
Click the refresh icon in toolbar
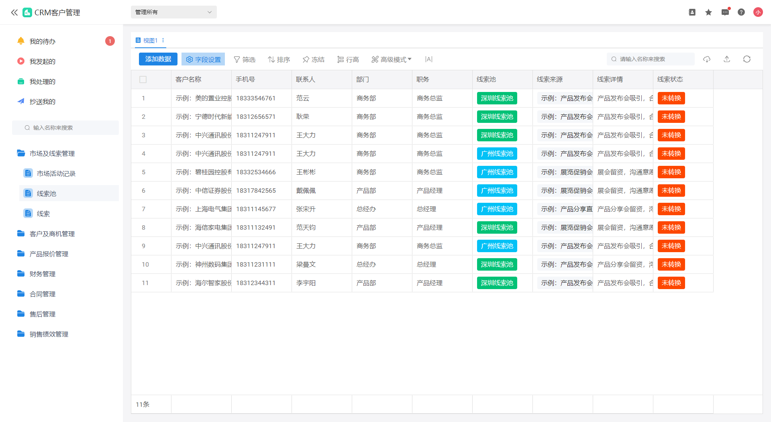coord(747,59)
